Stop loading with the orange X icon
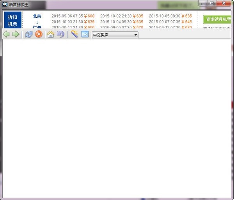The image size is (234, 200). [39, 34]
